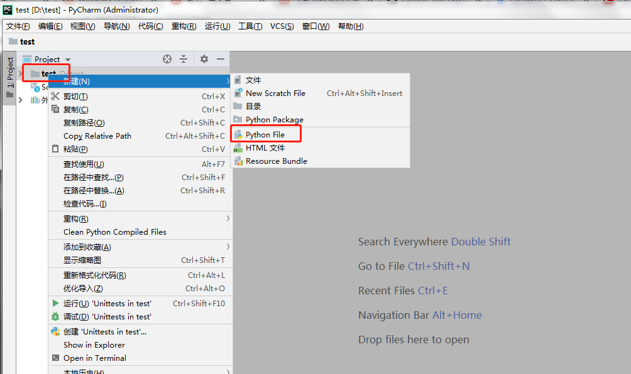Expand the external libraries tree node

click(21, 100)
